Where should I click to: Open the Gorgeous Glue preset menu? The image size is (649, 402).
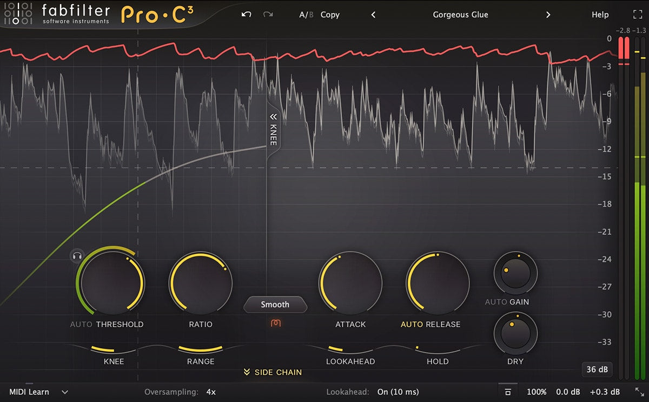pos(460,15)
